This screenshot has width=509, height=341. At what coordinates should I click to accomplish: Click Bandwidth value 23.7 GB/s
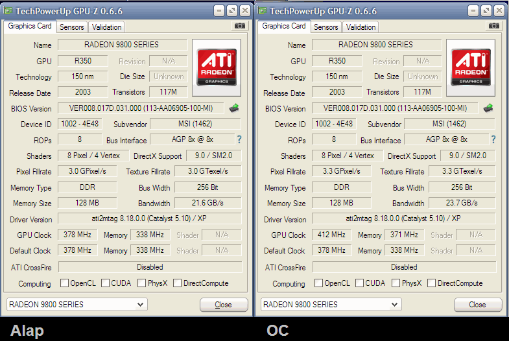pos(462,203)
